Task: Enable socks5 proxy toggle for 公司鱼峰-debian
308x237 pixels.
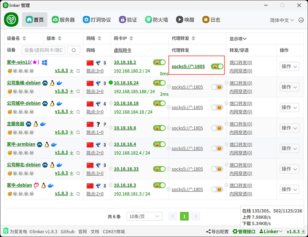Action: pyautogui.click(x=217, y=87)
